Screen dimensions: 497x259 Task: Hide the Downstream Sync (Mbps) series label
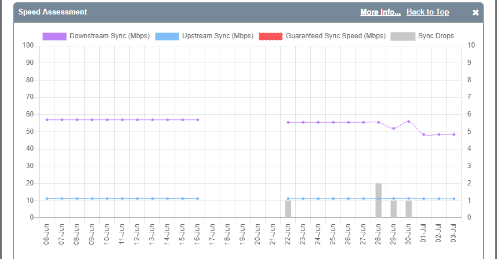pos(110,36)
